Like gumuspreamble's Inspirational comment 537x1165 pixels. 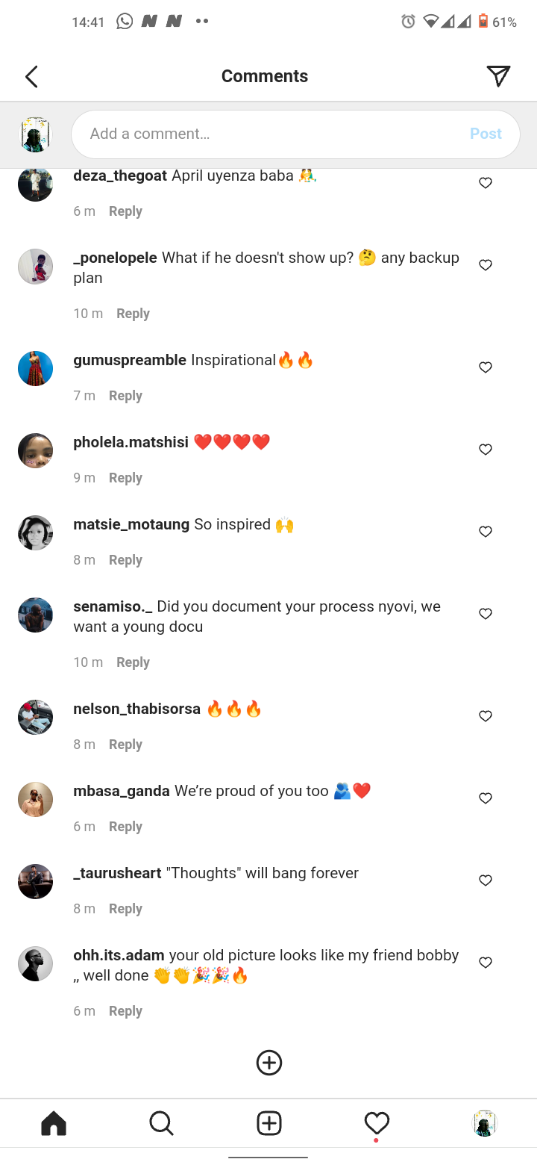[x=486, y=367]
